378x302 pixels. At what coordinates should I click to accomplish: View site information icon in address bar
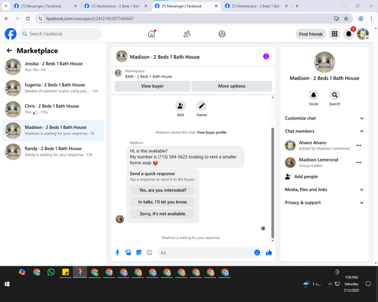tap(41, 19)
